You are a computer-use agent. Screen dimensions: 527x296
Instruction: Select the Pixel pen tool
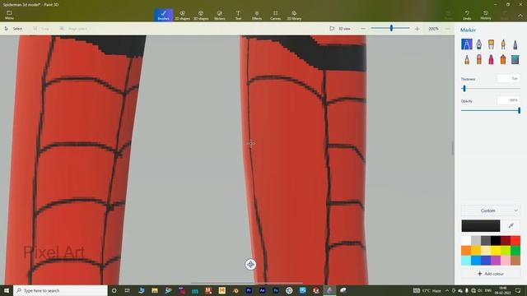point(515,44)
